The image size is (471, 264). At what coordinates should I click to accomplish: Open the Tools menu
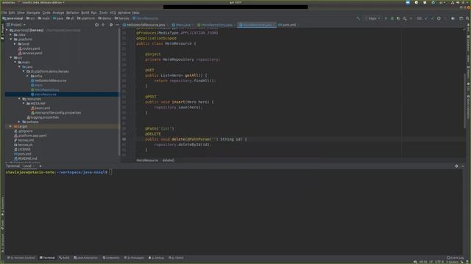click(x=103, y=12)
